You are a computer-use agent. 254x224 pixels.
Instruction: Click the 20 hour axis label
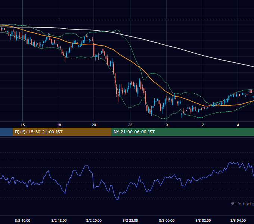pyautogui.click(x=94, y=125)
